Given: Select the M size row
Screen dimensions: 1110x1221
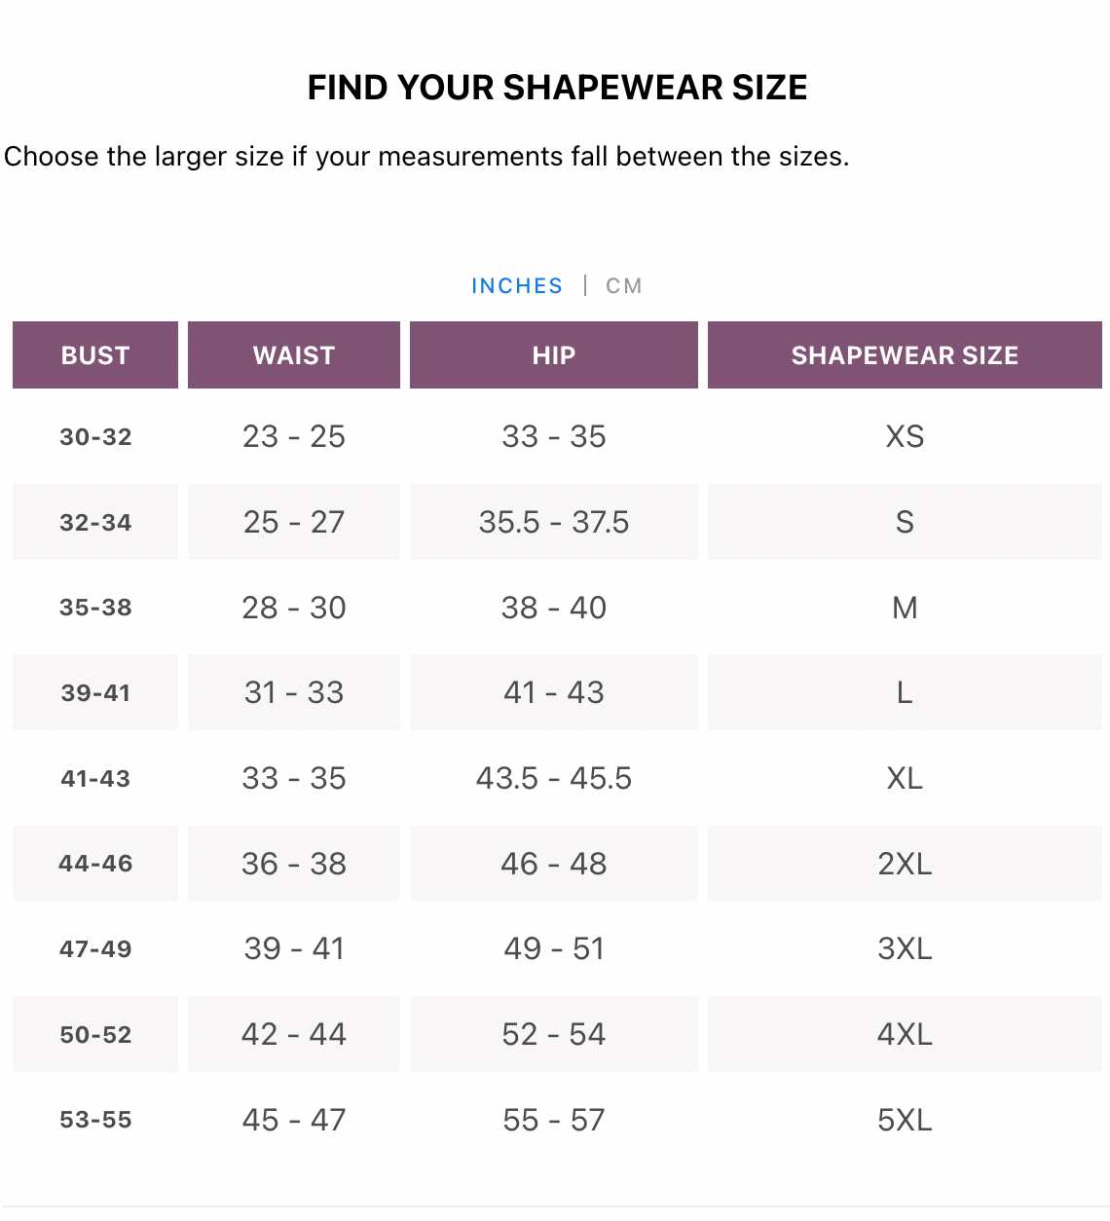Looking at the screenshot, I should [906, 608].
